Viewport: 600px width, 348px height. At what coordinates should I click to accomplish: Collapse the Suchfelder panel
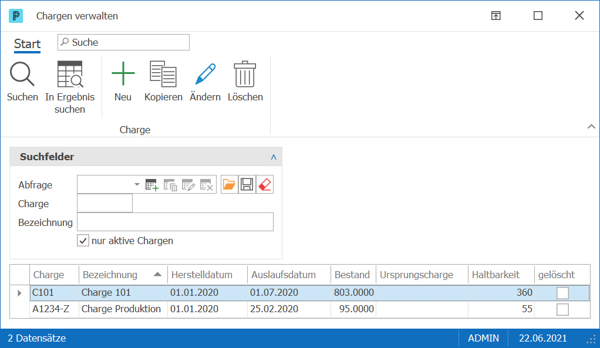pyautogui.click(x=274, y=157)
